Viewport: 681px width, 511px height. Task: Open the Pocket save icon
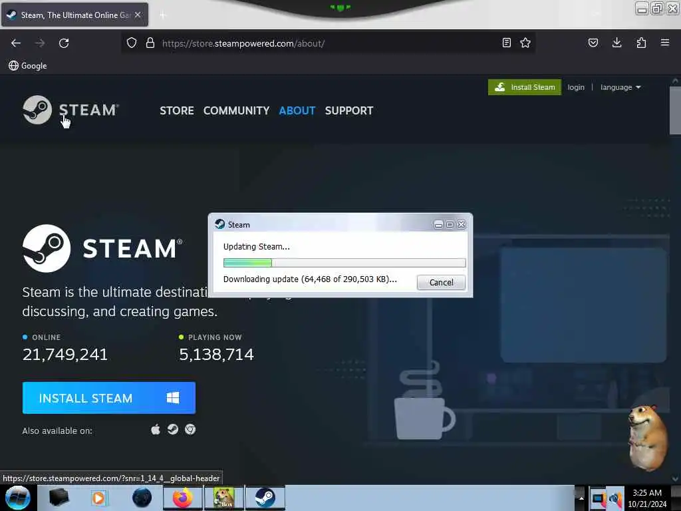(x=593, y=43)
